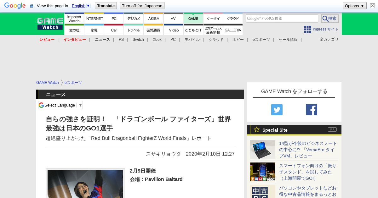Screen dimensions: 378x198
Task: Open the translate Options dropdown
Action: [355, 6]
